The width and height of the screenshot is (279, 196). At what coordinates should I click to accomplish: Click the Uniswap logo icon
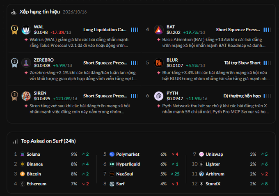coord(201,154)
